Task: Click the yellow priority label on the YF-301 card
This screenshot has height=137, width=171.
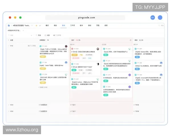Action: 81,55
